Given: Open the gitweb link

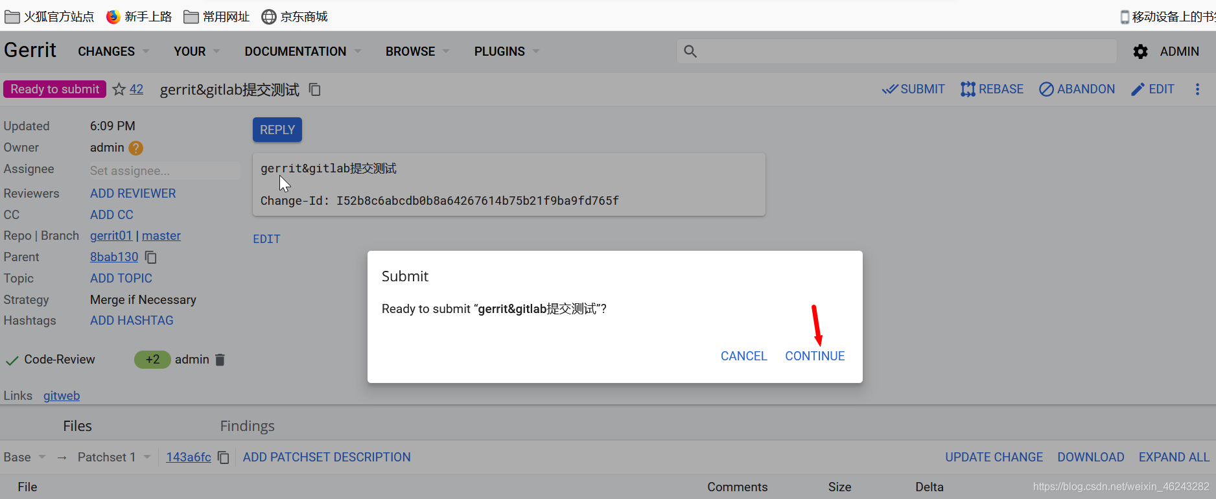Looking at the screenshot, I should (x=62, y=396).
